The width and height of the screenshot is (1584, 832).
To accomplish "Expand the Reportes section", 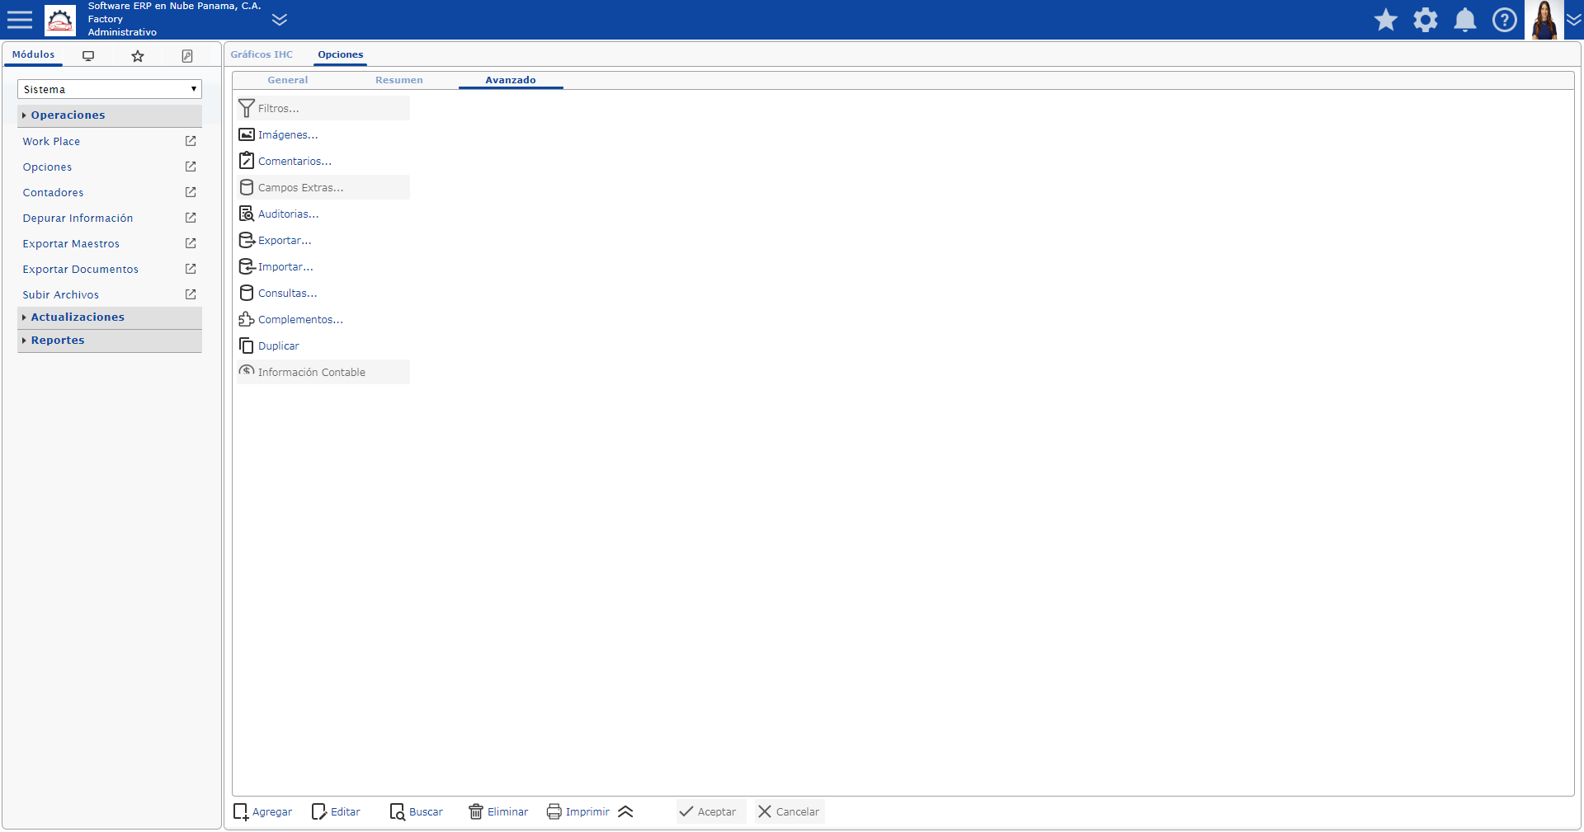I will [110, 341].
